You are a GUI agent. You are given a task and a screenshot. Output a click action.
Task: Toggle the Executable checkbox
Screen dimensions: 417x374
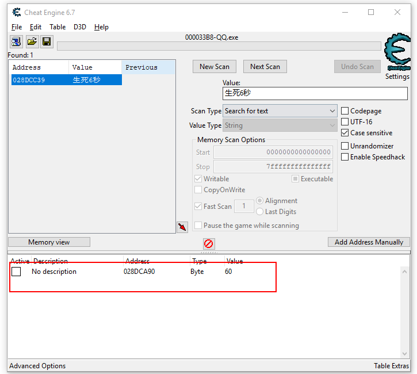click(295, 178)
